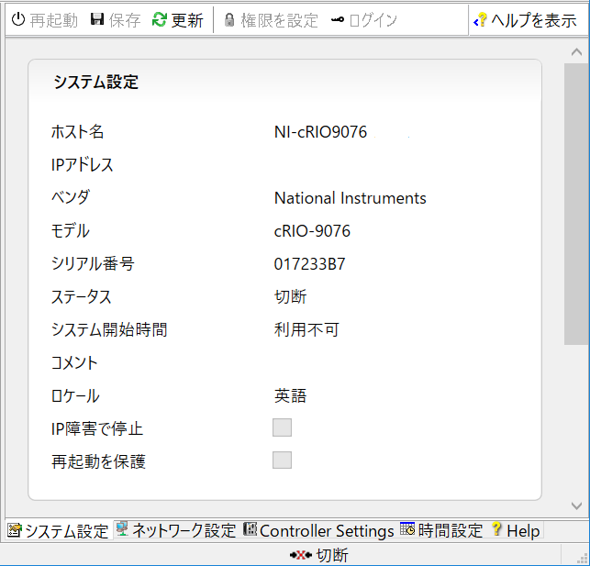Screen dimensions: 590x566
Task: Toggle the IP障害で停止 checkbox
Action: (282, 427)
